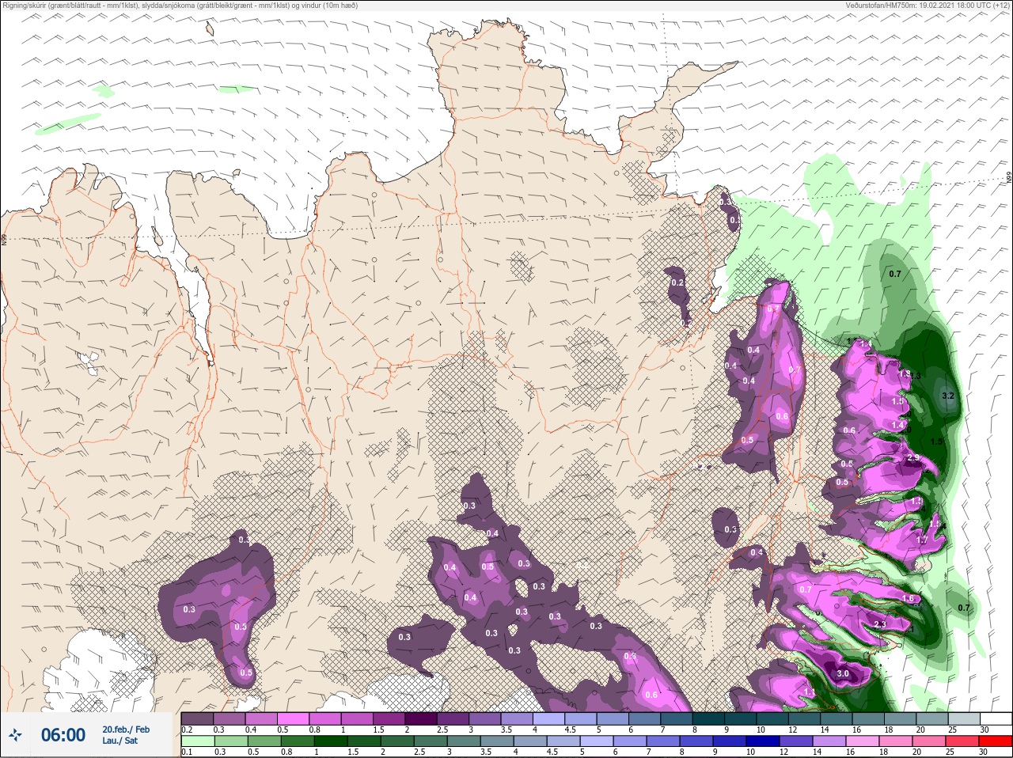Select the 06:00 forecast time label
This screenshot has width=1013, height=758.
(x=63, y=735)
